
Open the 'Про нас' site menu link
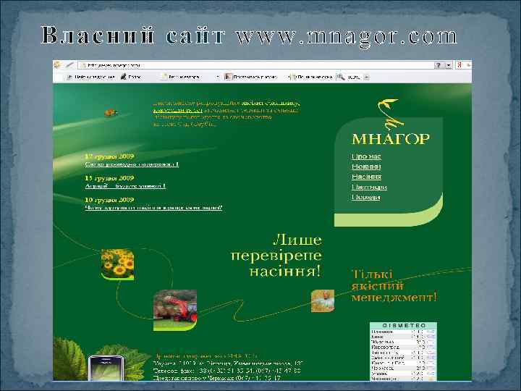tap(366, 156)
